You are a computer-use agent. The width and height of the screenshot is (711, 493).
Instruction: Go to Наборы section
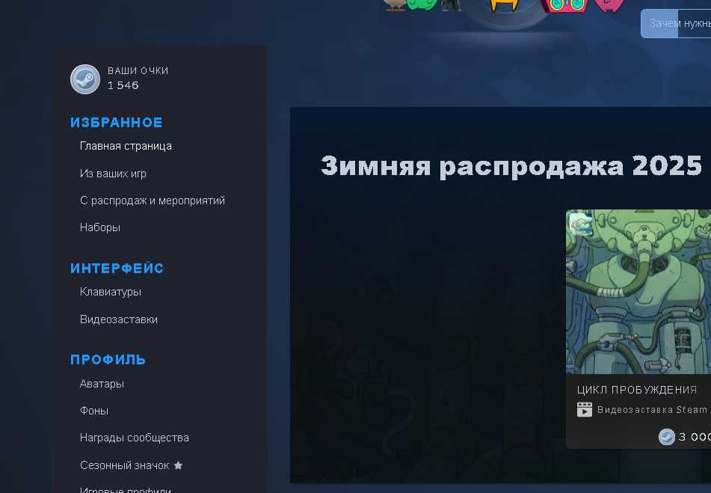point(99,227)
